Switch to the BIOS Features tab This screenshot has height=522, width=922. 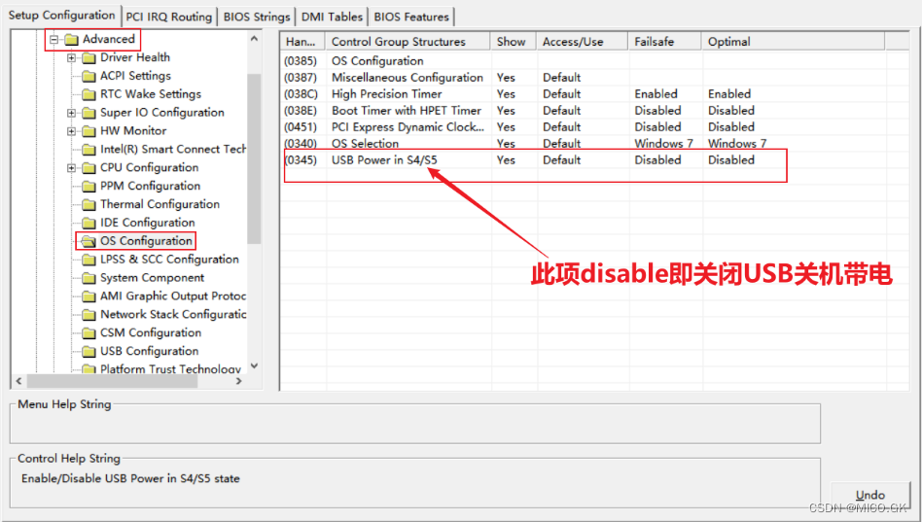(411, 17)
